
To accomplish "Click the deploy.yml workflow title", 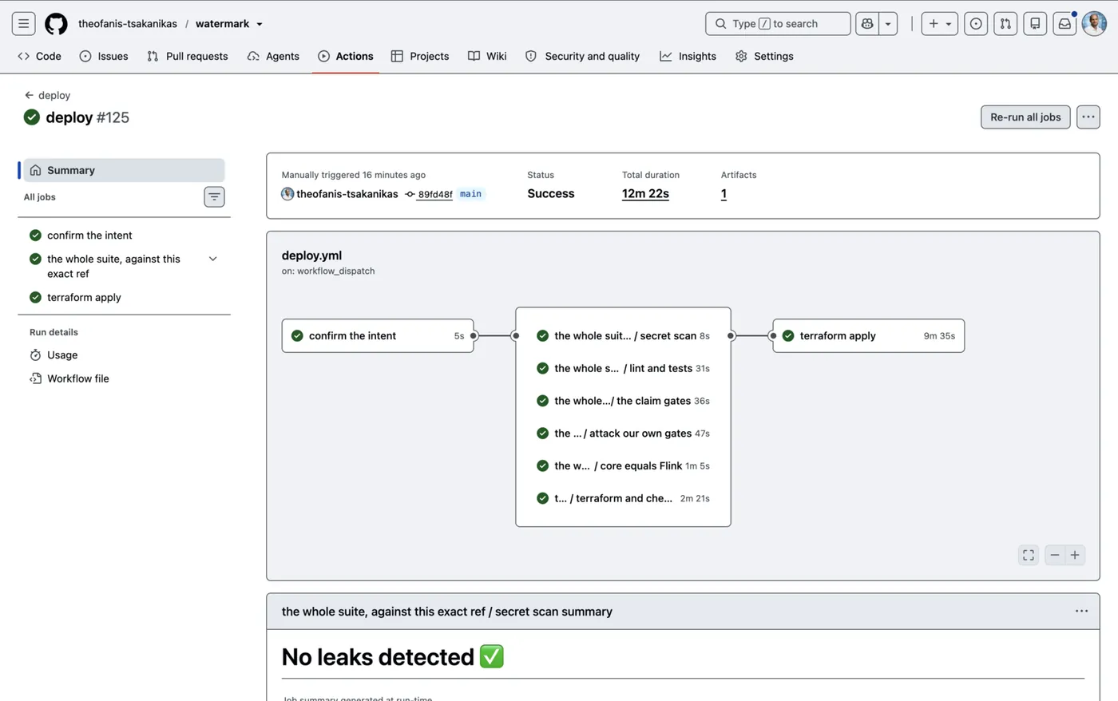I will [311, 255].
